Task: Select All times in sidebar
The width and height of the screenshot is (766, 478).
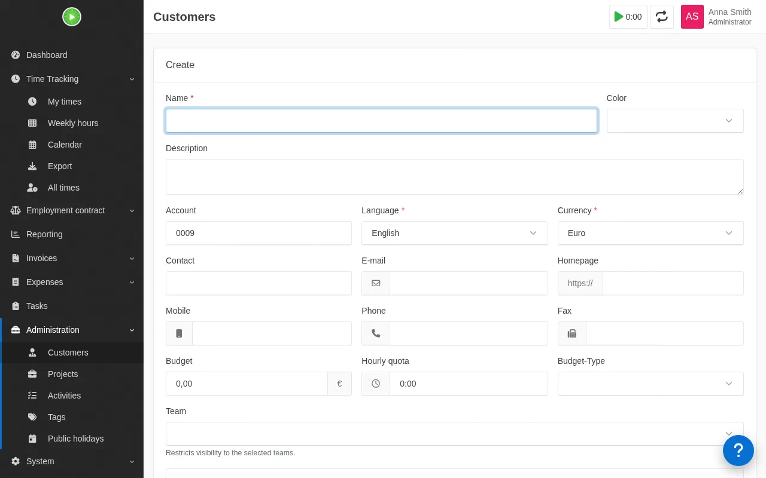Action: 72,188
